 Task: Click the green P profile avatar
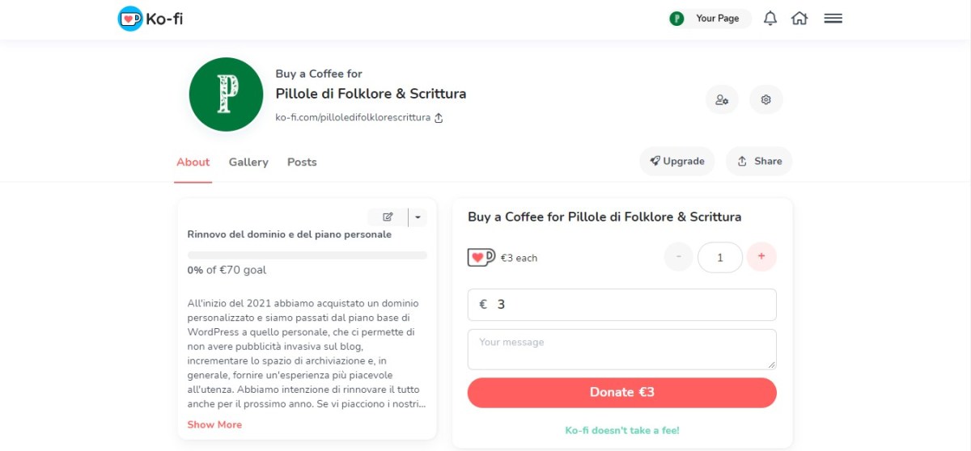tap(226, 95)
